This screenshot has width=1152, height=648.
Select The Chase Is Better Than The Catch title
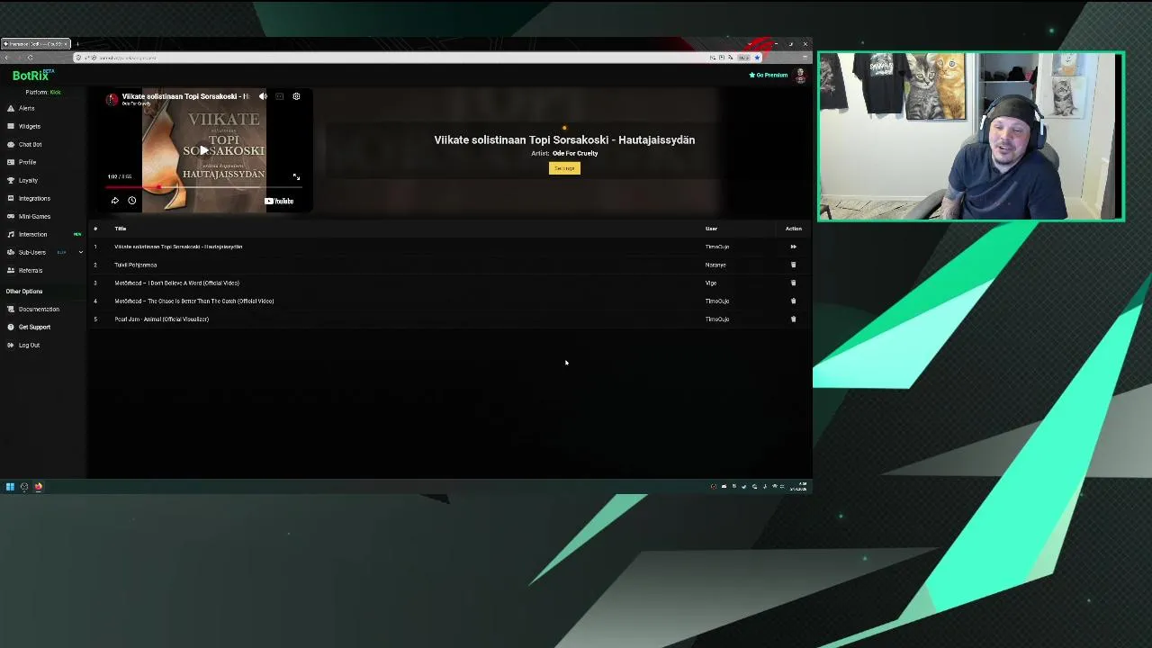point(194,301)
